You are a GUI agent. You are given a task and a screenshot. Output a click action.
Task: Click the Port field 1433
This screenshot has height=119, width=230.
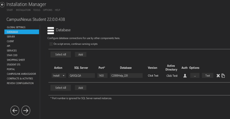[x=102, y=76]
